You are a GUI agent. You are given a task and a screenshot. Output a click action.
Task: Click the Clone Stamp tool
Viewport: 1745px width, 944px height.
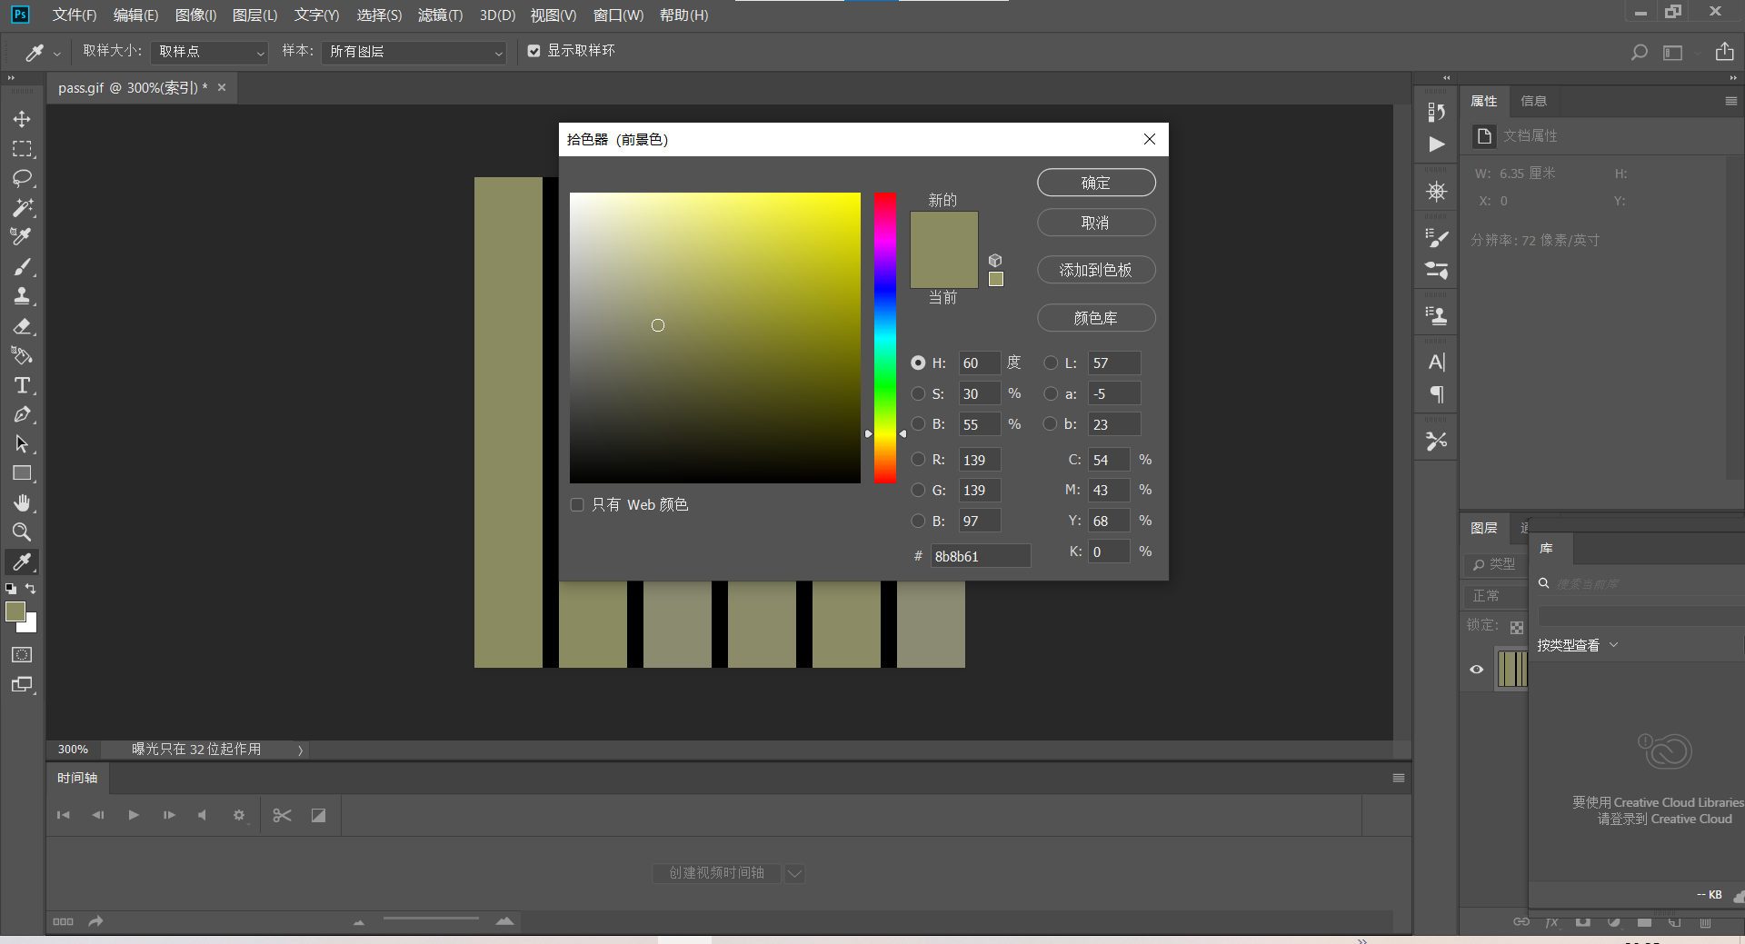(x=22, y=296)
